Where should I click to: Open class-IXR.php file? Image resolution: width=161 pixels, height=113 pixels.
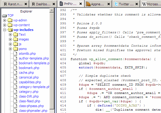29,96
